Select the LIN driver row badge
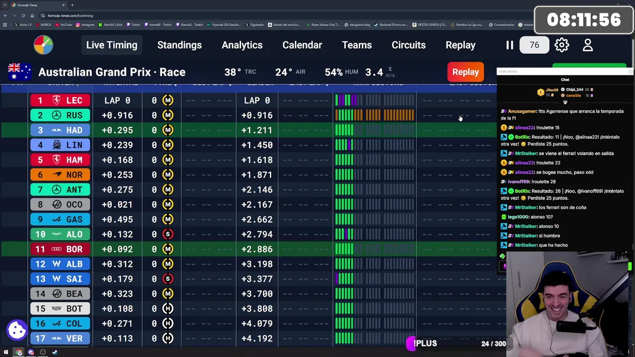635x357 pixels. coord(60,145)
